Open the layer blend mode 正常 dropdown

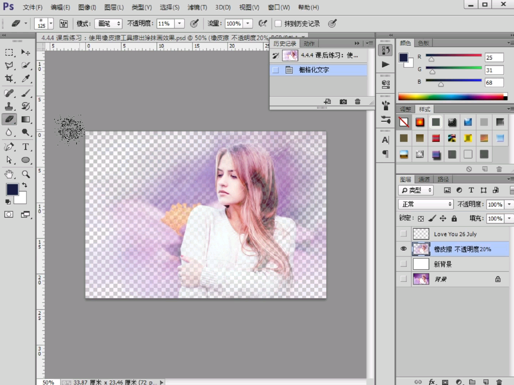426,205
